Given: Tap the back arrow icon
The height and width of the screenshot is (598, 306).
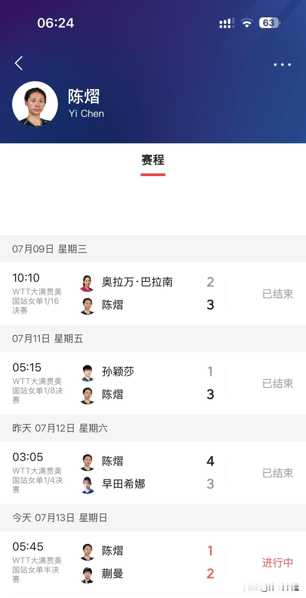Looking at the screenshot, I should (x=19, y=63).
